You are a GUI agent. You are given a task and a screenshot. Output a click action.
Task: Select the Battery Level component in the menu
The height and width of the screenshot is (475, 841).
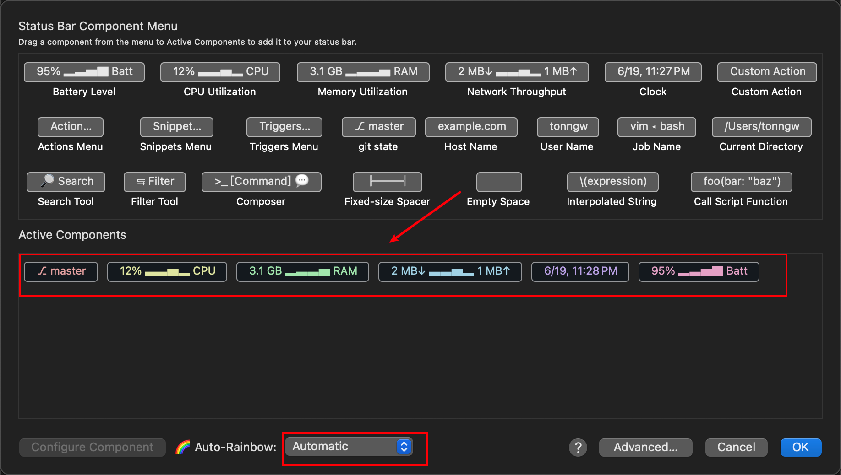pos(84,72)
